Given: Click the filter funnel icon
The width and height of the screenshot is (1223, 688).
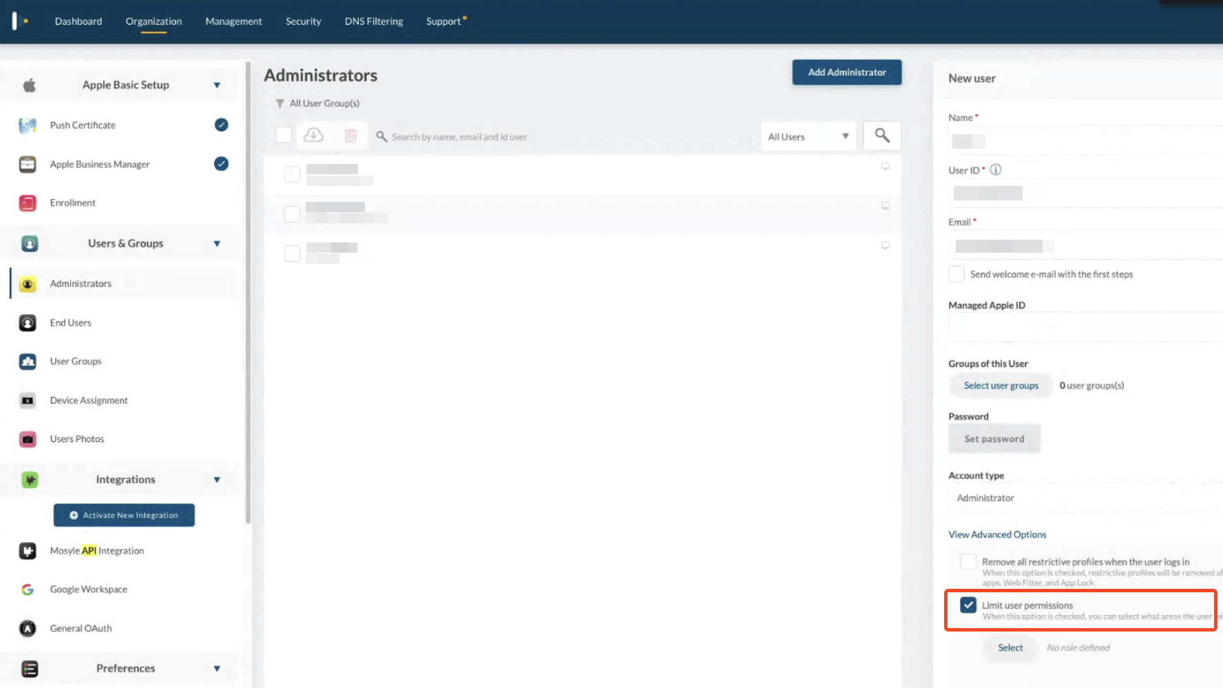Looking at the screenshot, I should pyautogui.click(x=280, y=103).
